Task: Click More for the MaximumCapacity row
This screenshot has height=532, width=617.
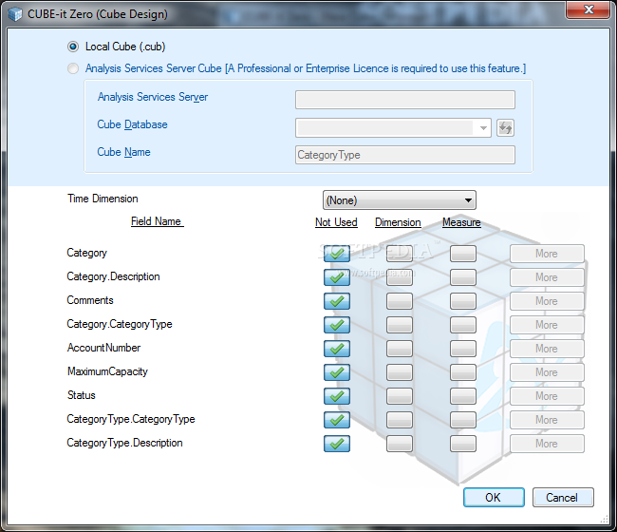Action: 547,372
